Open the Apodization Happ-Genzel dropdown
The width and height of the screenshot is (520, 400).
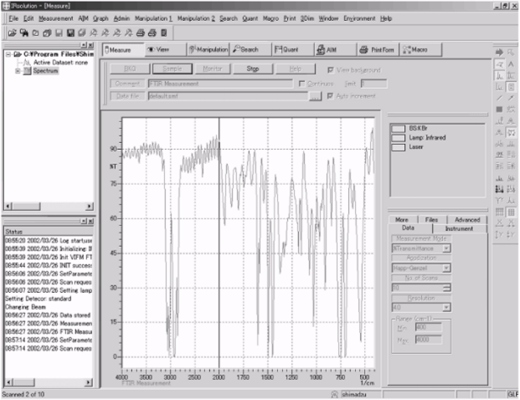pyautogui.click(x=446, y=268)
